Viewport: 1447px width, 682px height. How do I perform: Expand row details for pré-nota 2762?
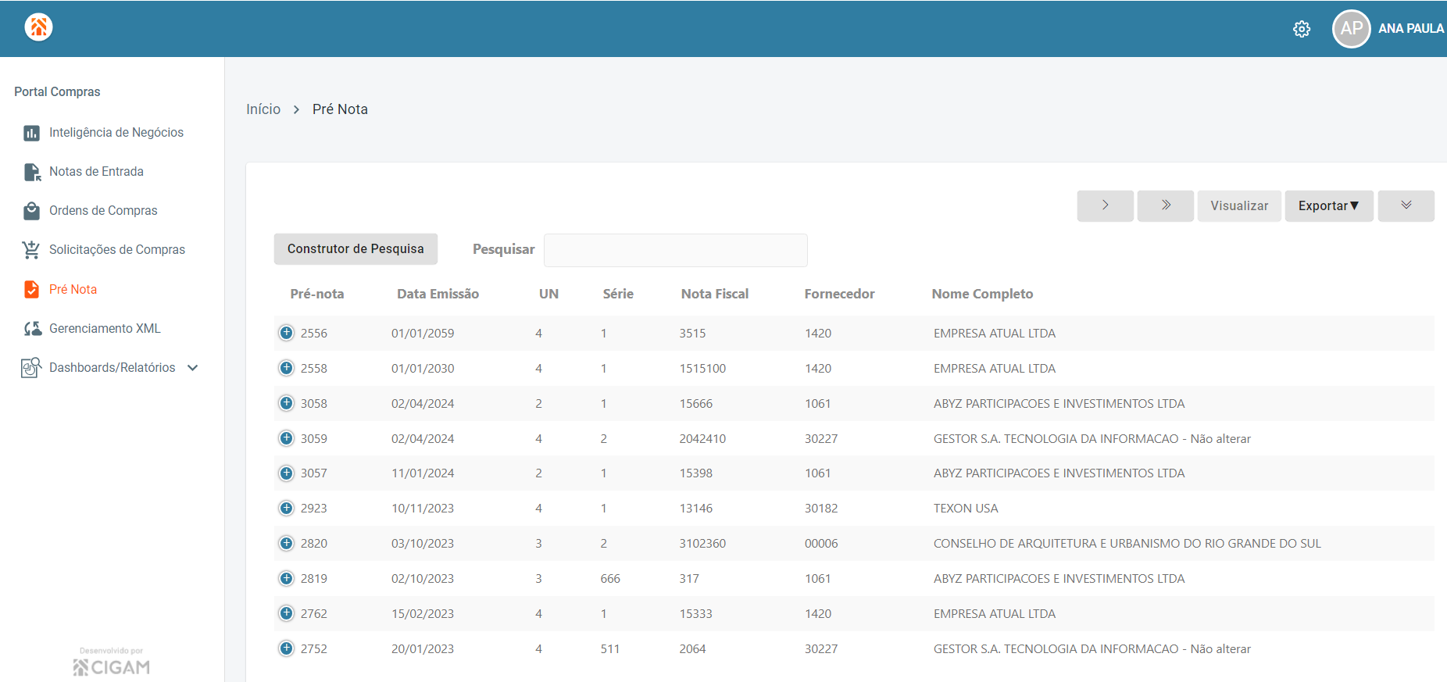(x=287, y=613)
